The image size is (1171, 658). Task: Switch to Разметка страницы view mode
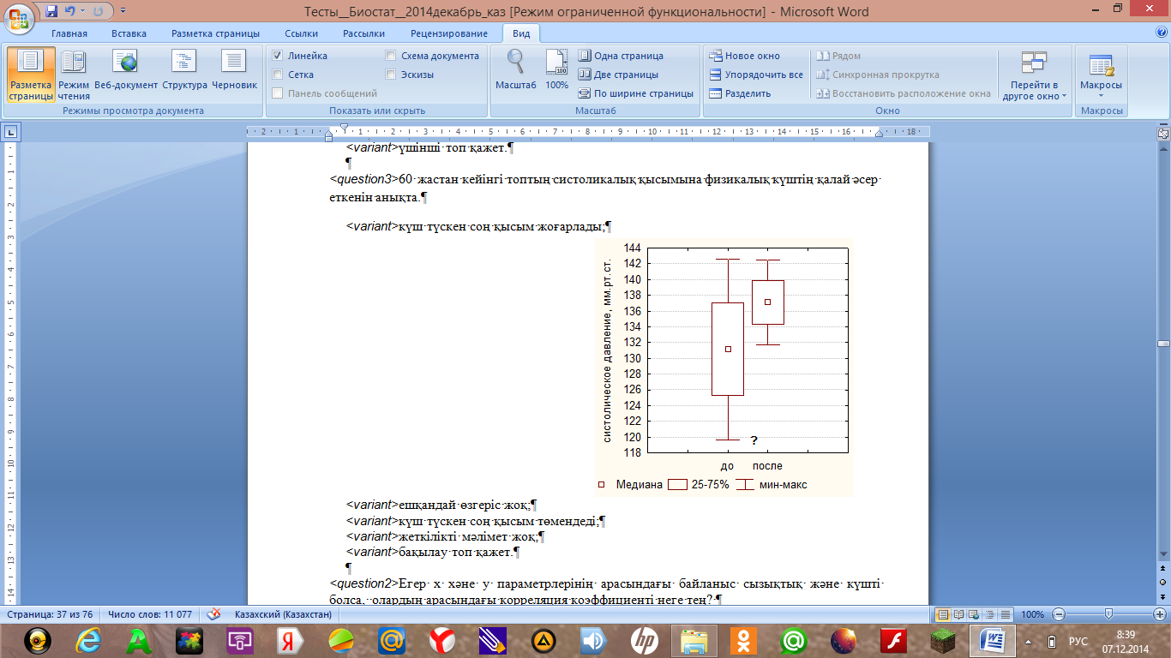point(31,75)
